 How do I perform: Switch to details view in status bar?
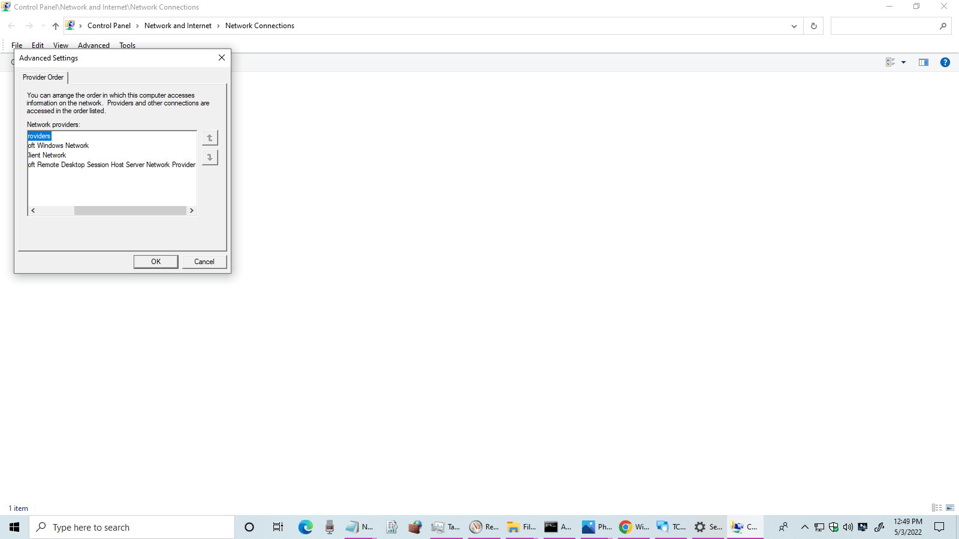tap(937, 508)
